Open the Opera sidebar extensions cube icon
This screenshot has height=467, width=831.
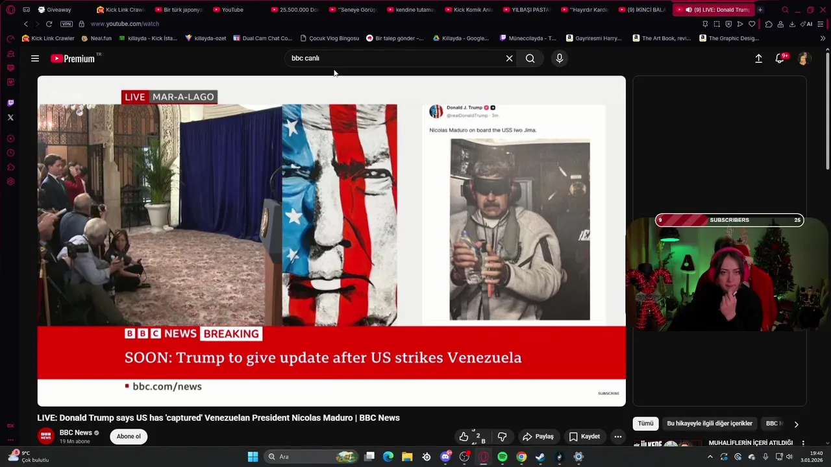coord(10,167)
